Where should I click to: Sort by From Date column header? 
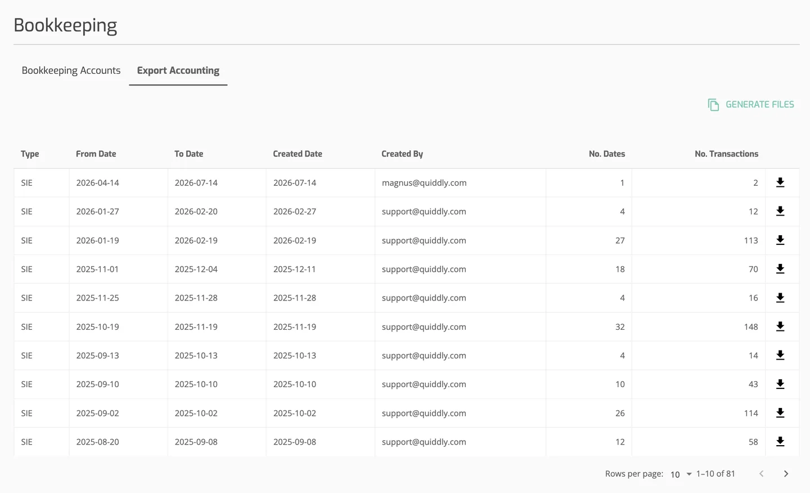96,154
